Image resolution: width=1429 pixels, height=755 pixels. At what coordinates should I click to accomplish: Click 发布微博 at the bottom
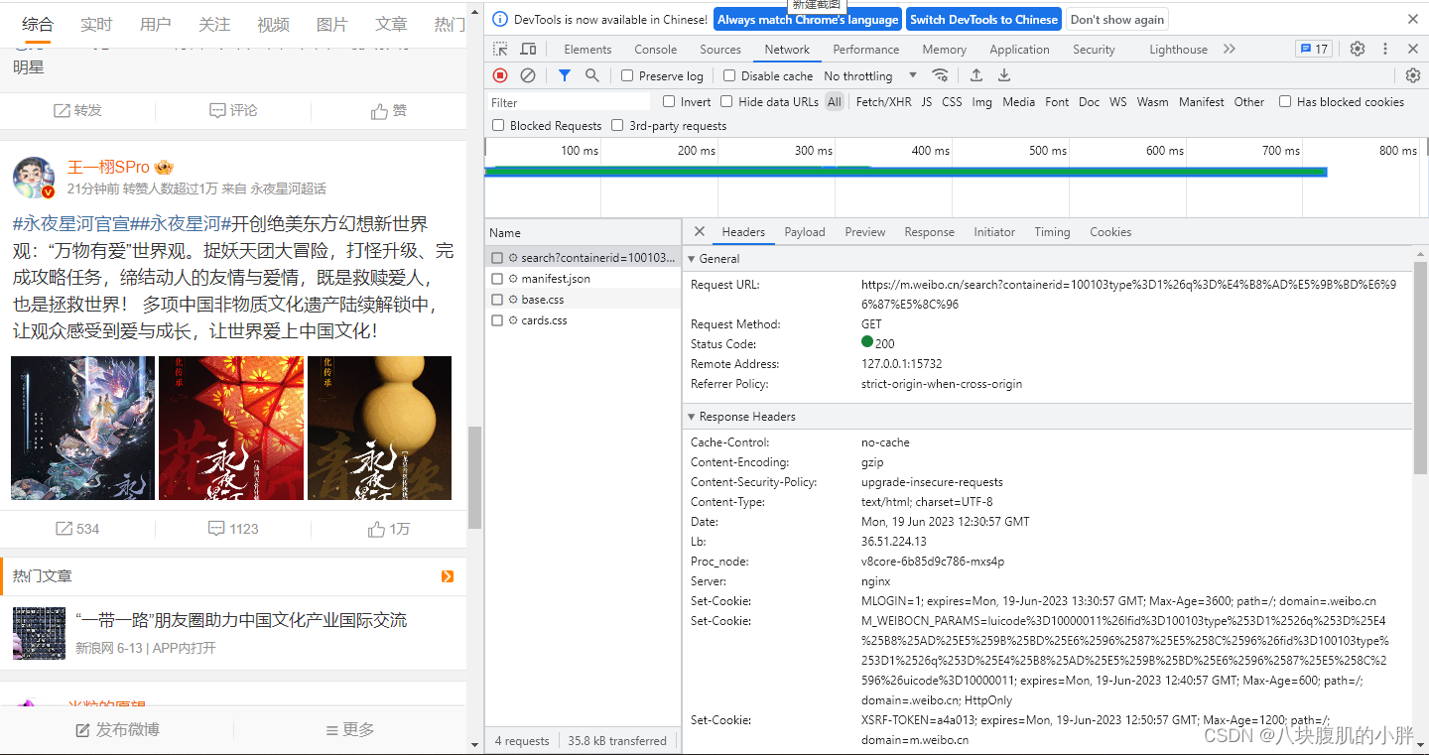click(117, 729)
